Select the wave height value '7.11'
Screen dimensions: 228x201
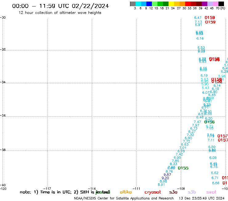pyautogui.click(x=211, y=140)
